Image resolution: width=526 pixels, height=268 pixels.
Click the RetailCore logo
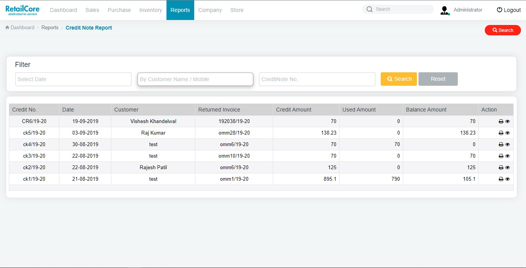pyautogui.click(x=22, y=10)
